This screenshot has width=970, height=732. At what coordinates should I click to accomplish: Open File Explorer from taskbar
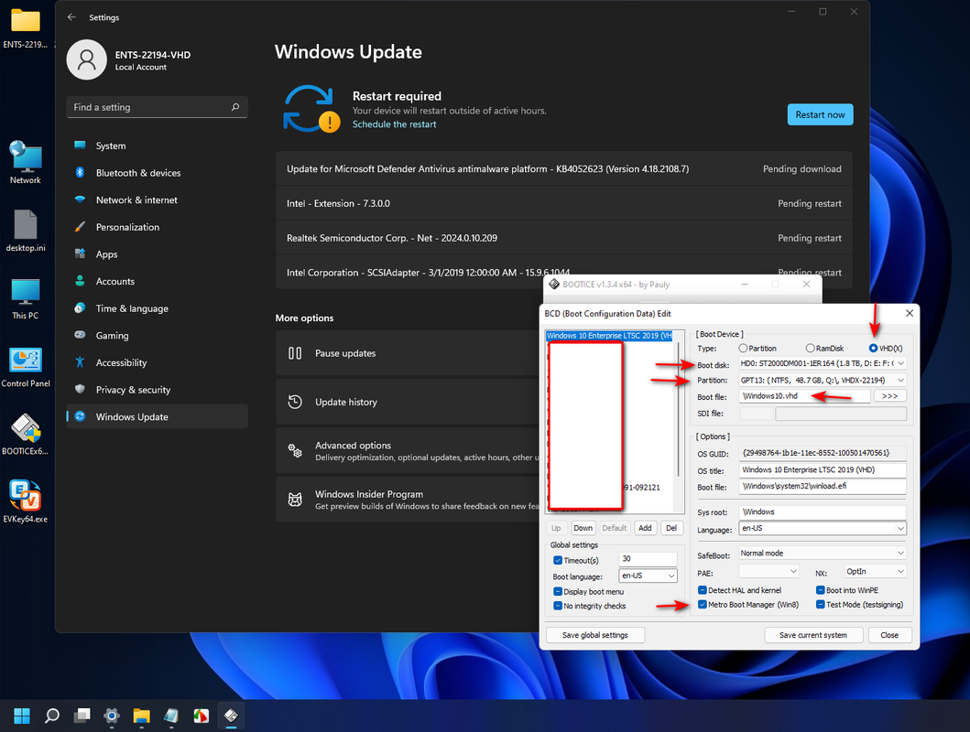click(141, 716)
